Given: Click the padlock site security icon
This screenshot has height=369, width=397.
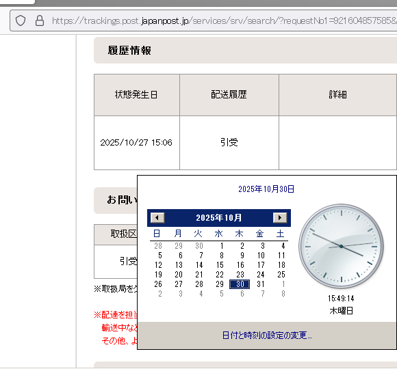Looking at the screenshot, I should pos(40,20).
